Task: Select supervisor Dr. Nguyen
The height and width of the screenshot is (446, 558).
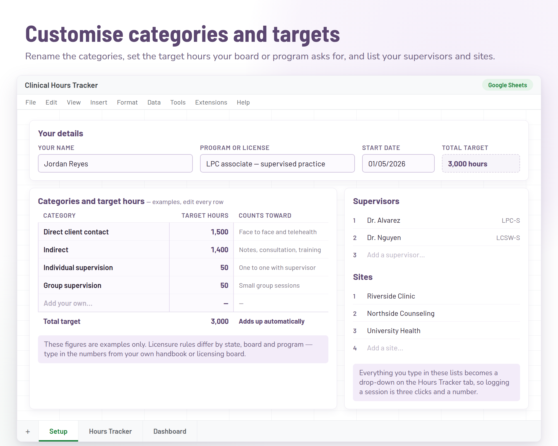Action: pyautogui.click(x=436, y=238)
